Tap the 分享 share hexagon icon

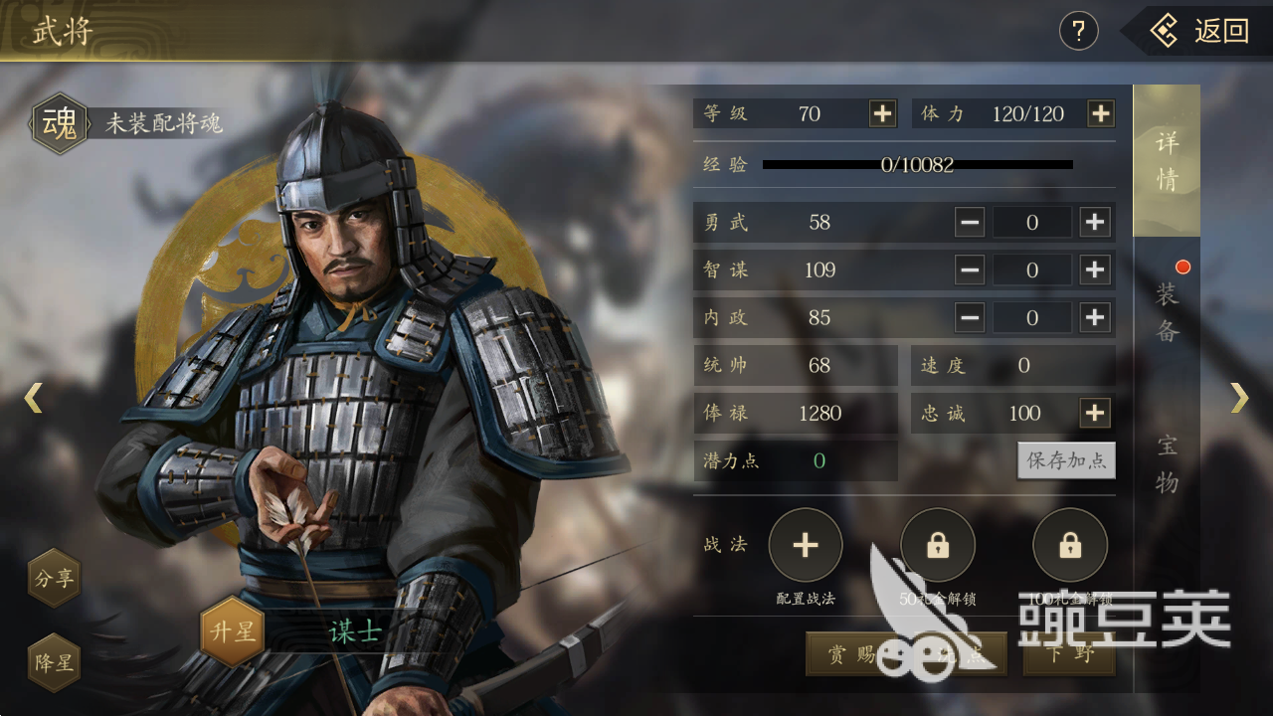[x=54, y=578]
